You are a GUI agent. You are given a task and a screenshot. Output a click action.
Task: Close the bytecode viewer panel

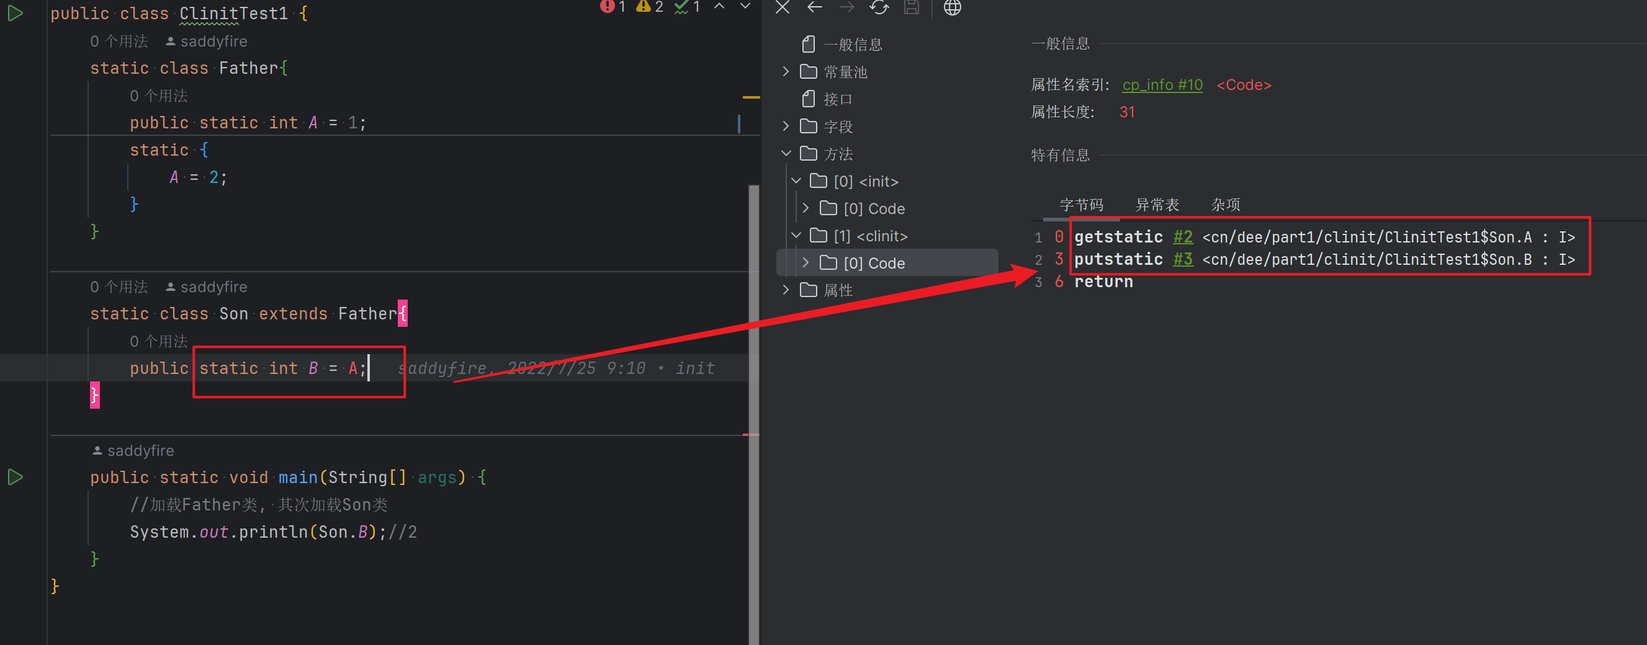coord(782,7)
